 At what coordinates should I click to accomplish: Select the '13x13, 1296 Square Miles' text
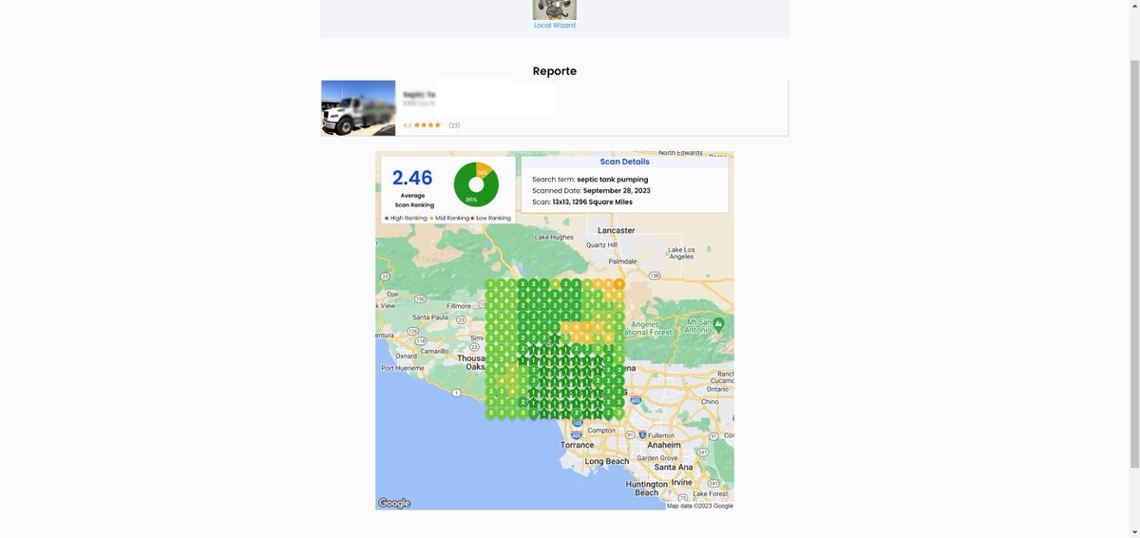pos(592,202)
